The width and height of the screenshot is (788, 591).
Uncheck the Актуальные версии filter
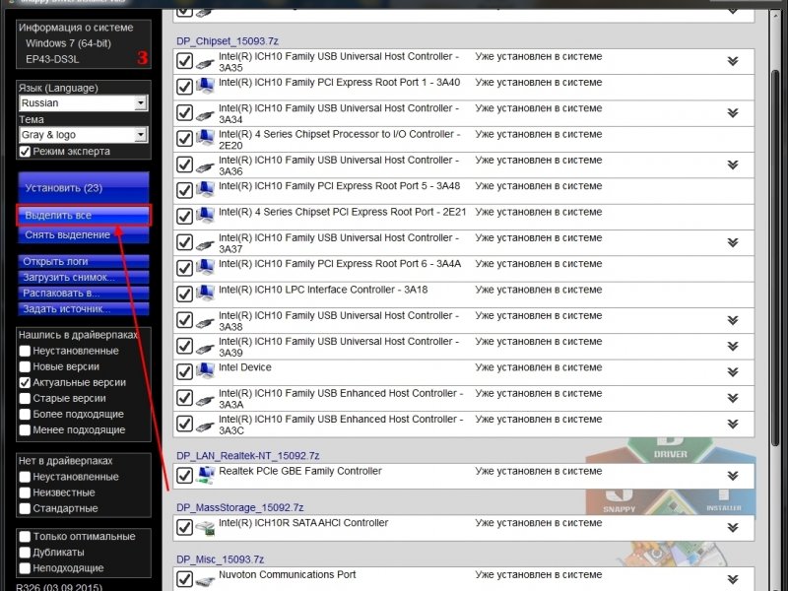[x=25, y=382]
